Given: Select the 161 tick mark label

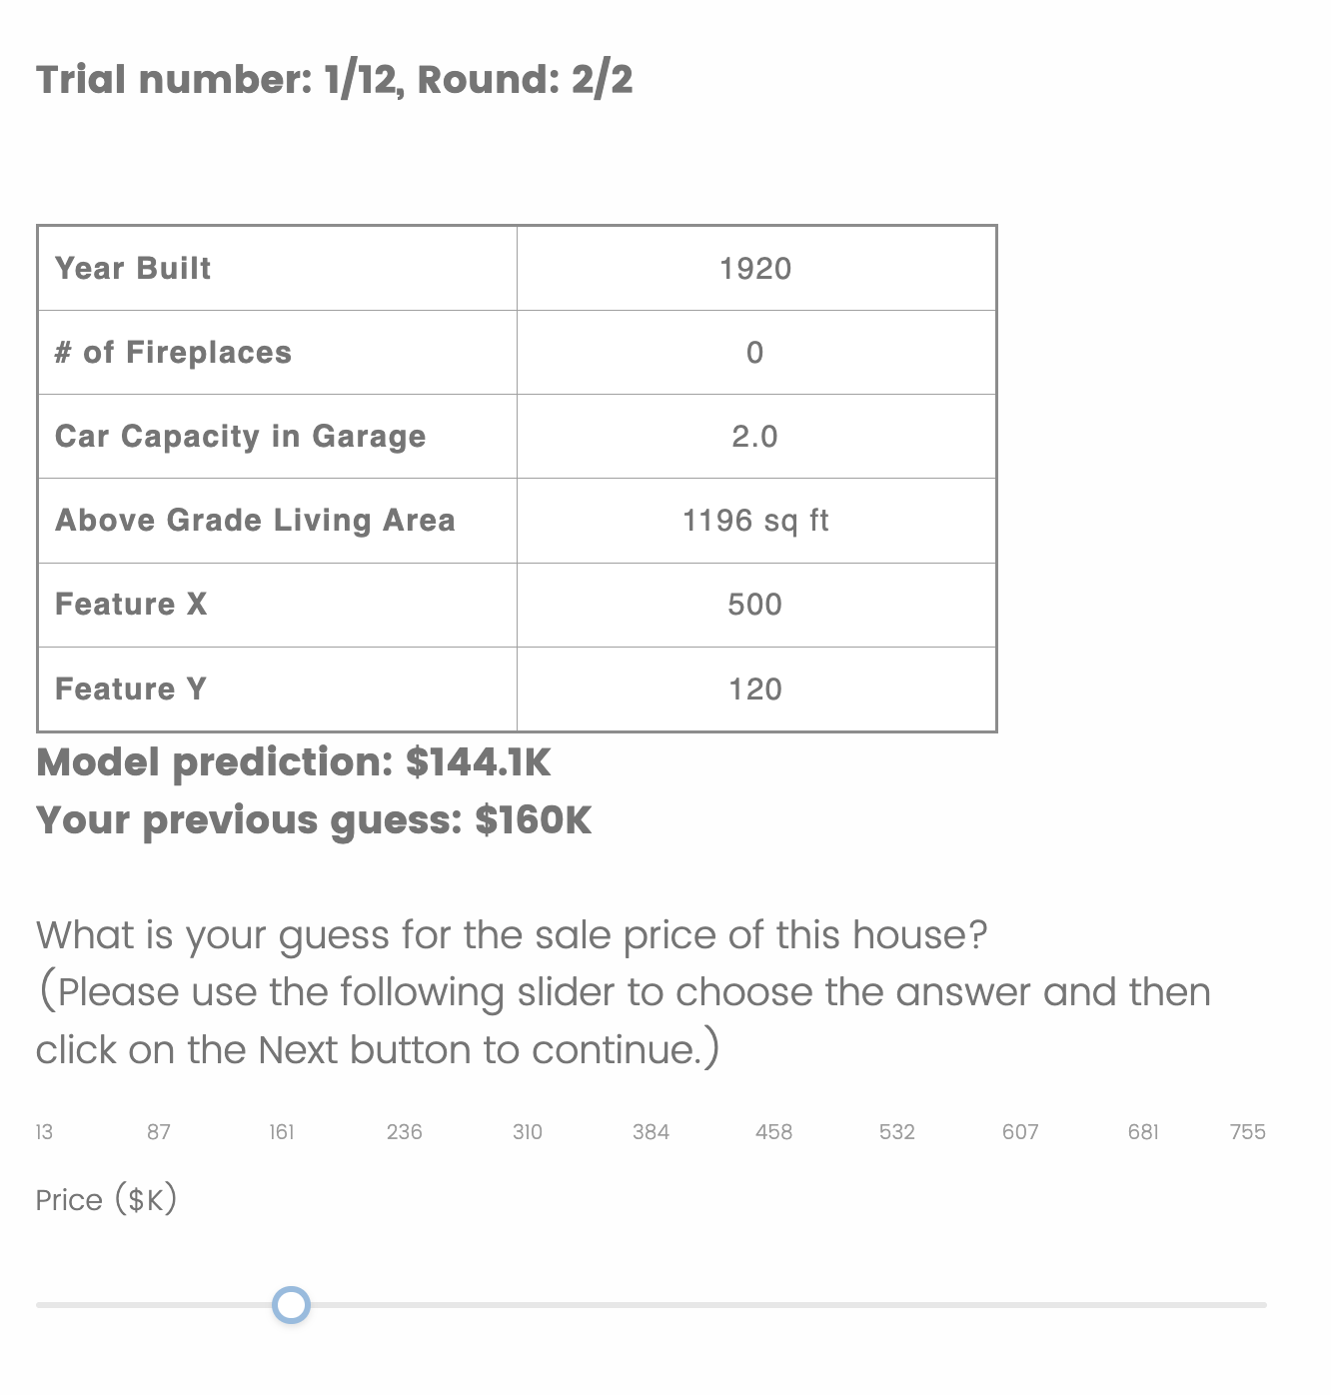Looking at the screenshot, I should 282,1132.
